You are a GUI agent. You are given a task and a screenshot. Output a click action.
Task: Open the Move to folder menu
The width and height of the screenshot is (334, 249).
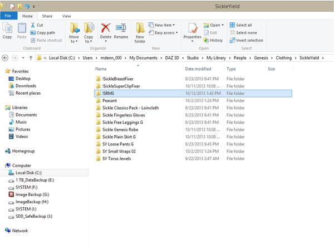coord(74,33)
